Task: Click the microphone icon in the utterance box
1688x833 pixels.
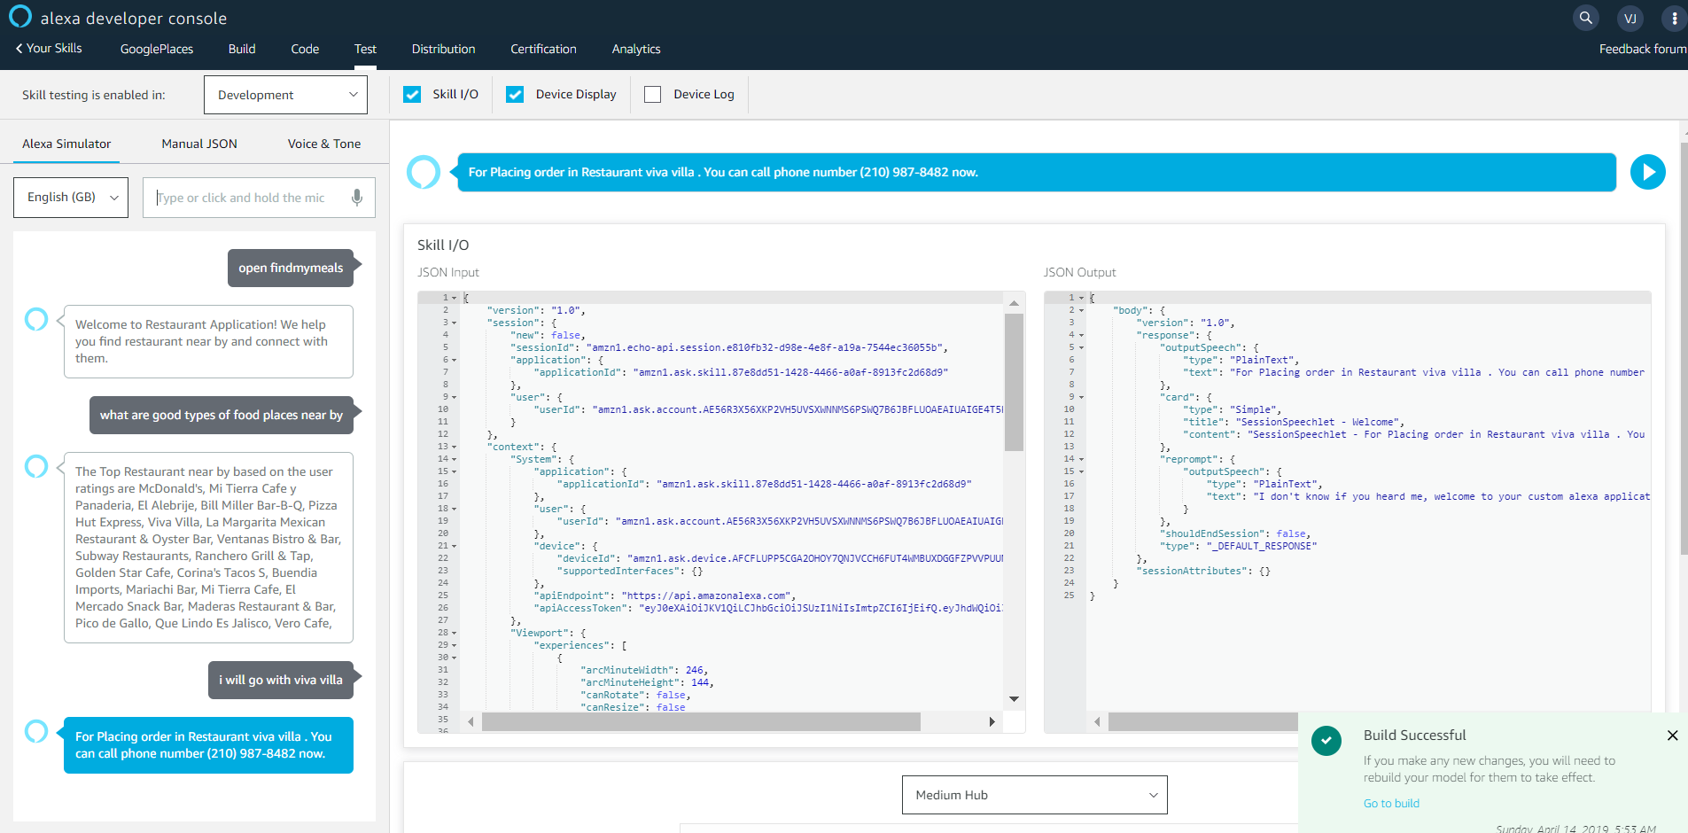Action: 357,198
